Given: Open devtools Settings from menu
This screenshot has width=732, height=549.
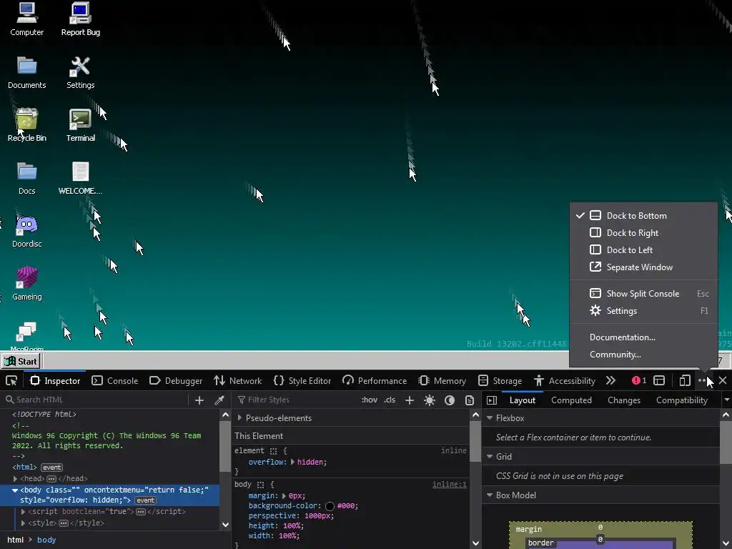Looking at the screenshot, I should pyautogui.click(x=643, y=310).
